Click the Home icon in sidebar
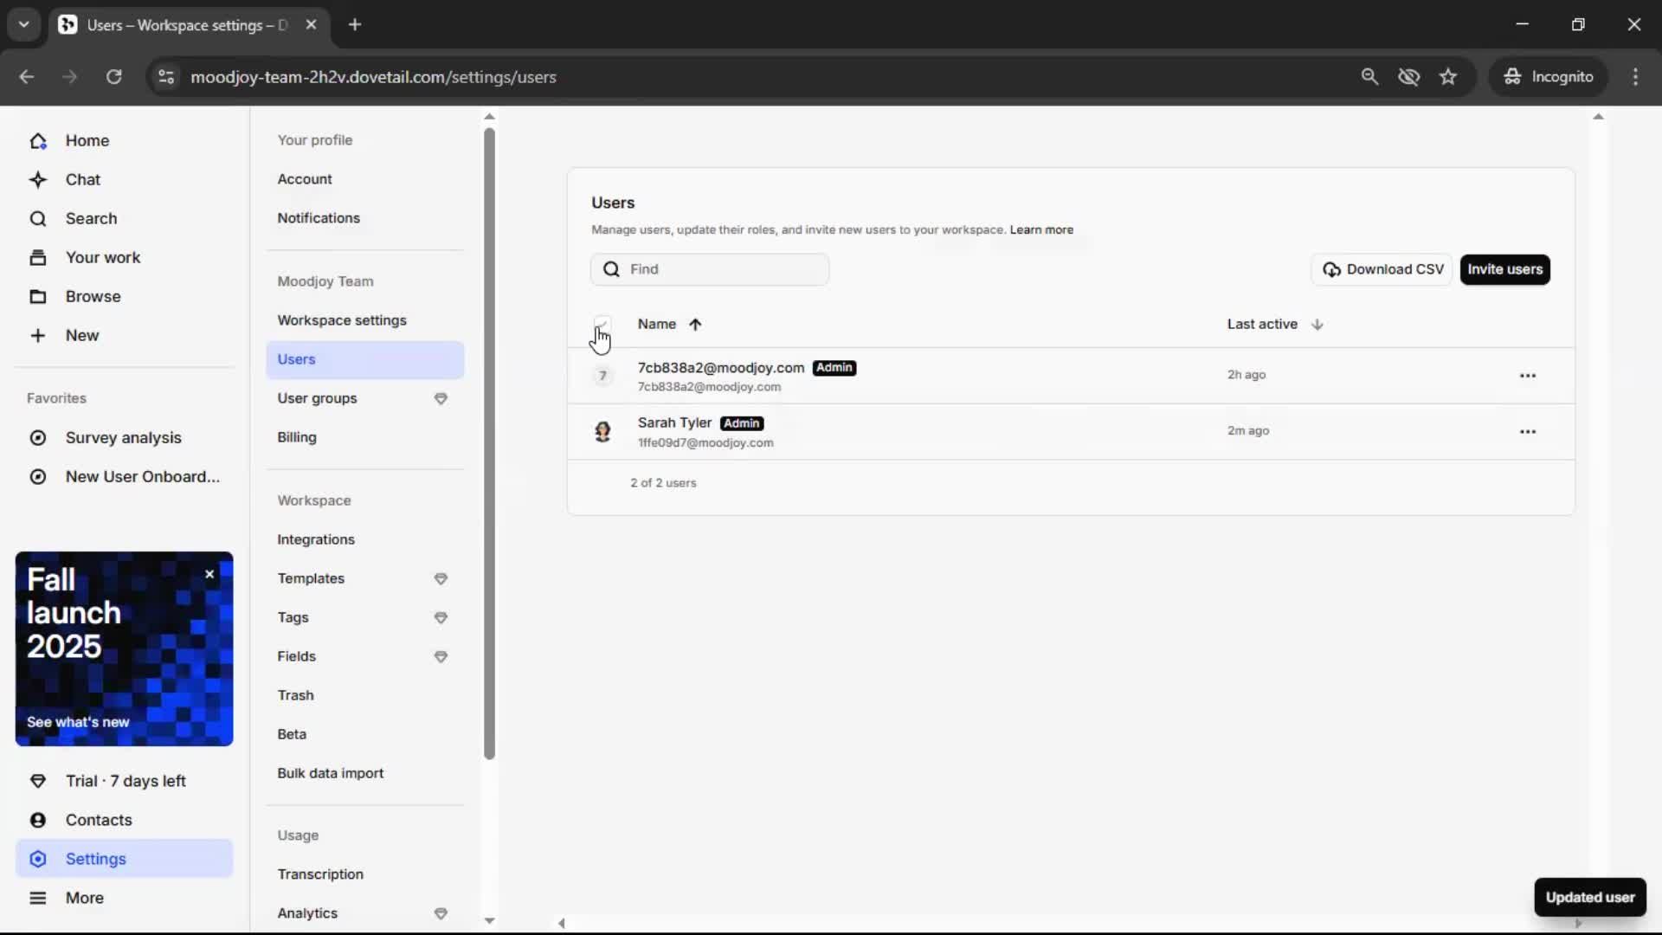 pyautogui.click(x=38, y=140)
